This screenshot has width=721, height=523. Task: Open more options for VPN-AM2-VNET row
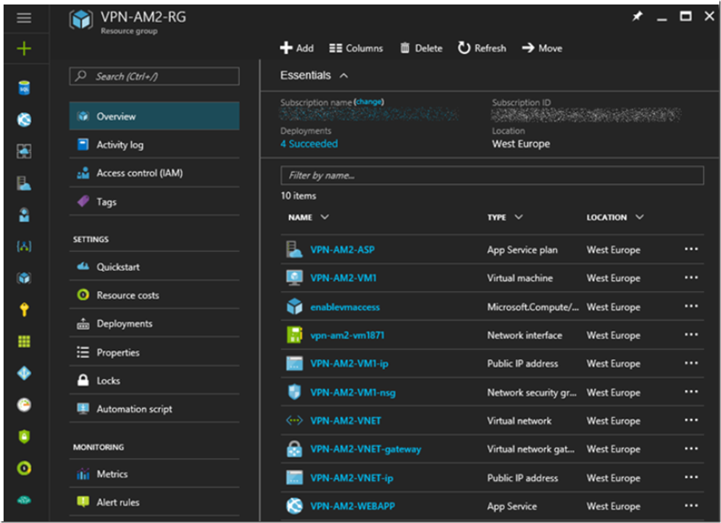[691, 420]
